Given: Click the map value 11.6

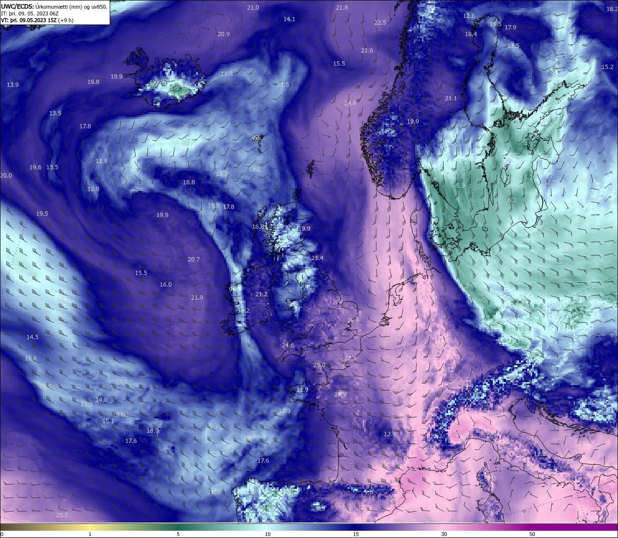Looking at the screenshot, I should [x=30, y=359].
